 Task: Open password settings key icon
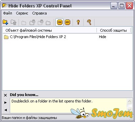point(78,22)
